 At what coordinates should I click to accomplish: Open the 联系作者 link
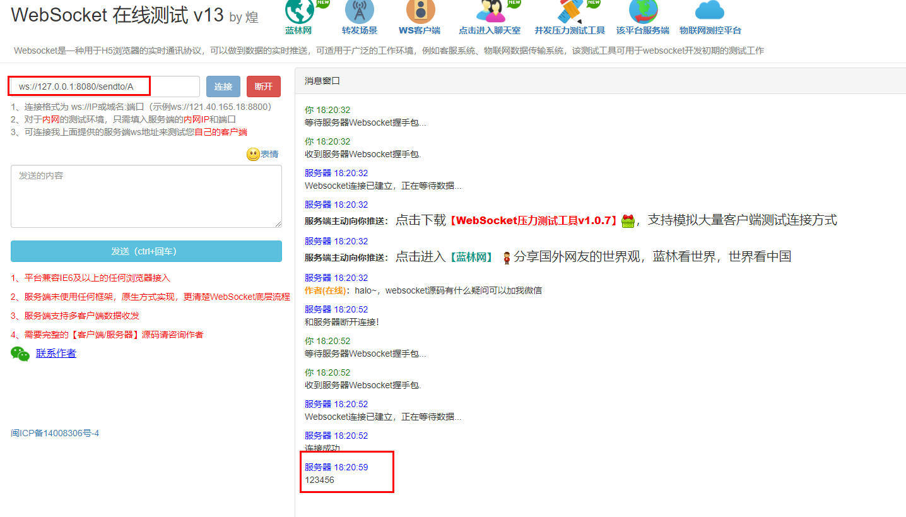coord(56,354)
